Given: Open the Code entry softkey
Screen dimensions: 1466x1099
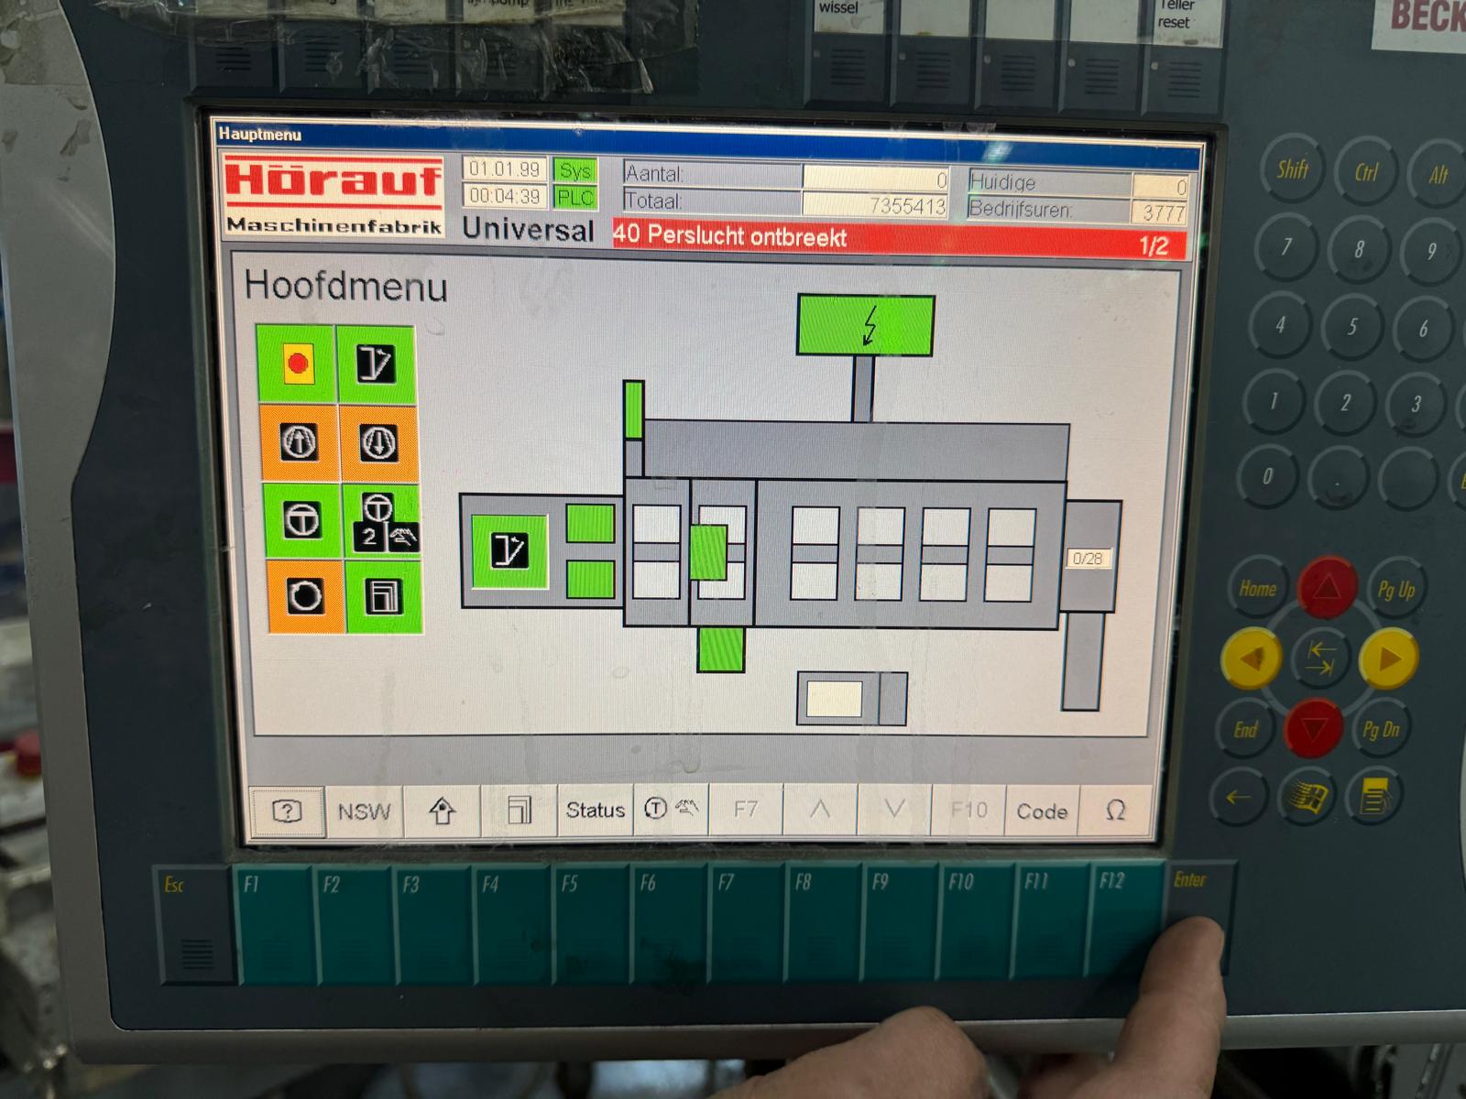Looking at the screenshot, I should (x=1042, y=811).
